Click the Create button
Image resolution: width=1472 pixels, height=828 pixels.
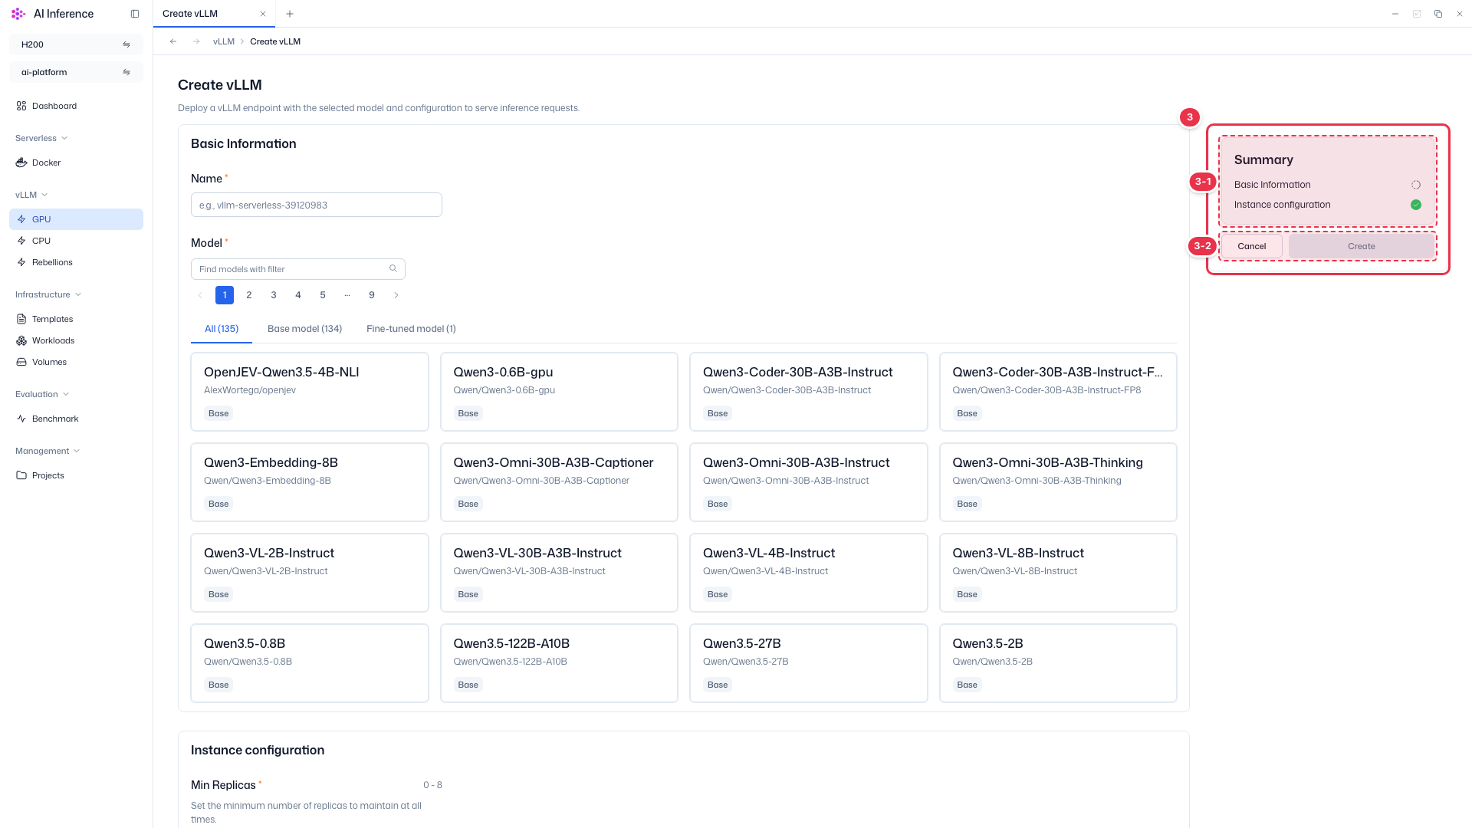click(x=1362, y=246)
